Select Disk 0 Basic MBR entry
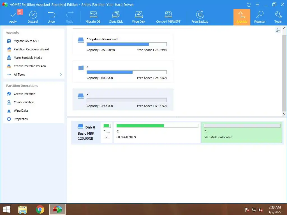287x215 pixels. (x=86, y=132)
